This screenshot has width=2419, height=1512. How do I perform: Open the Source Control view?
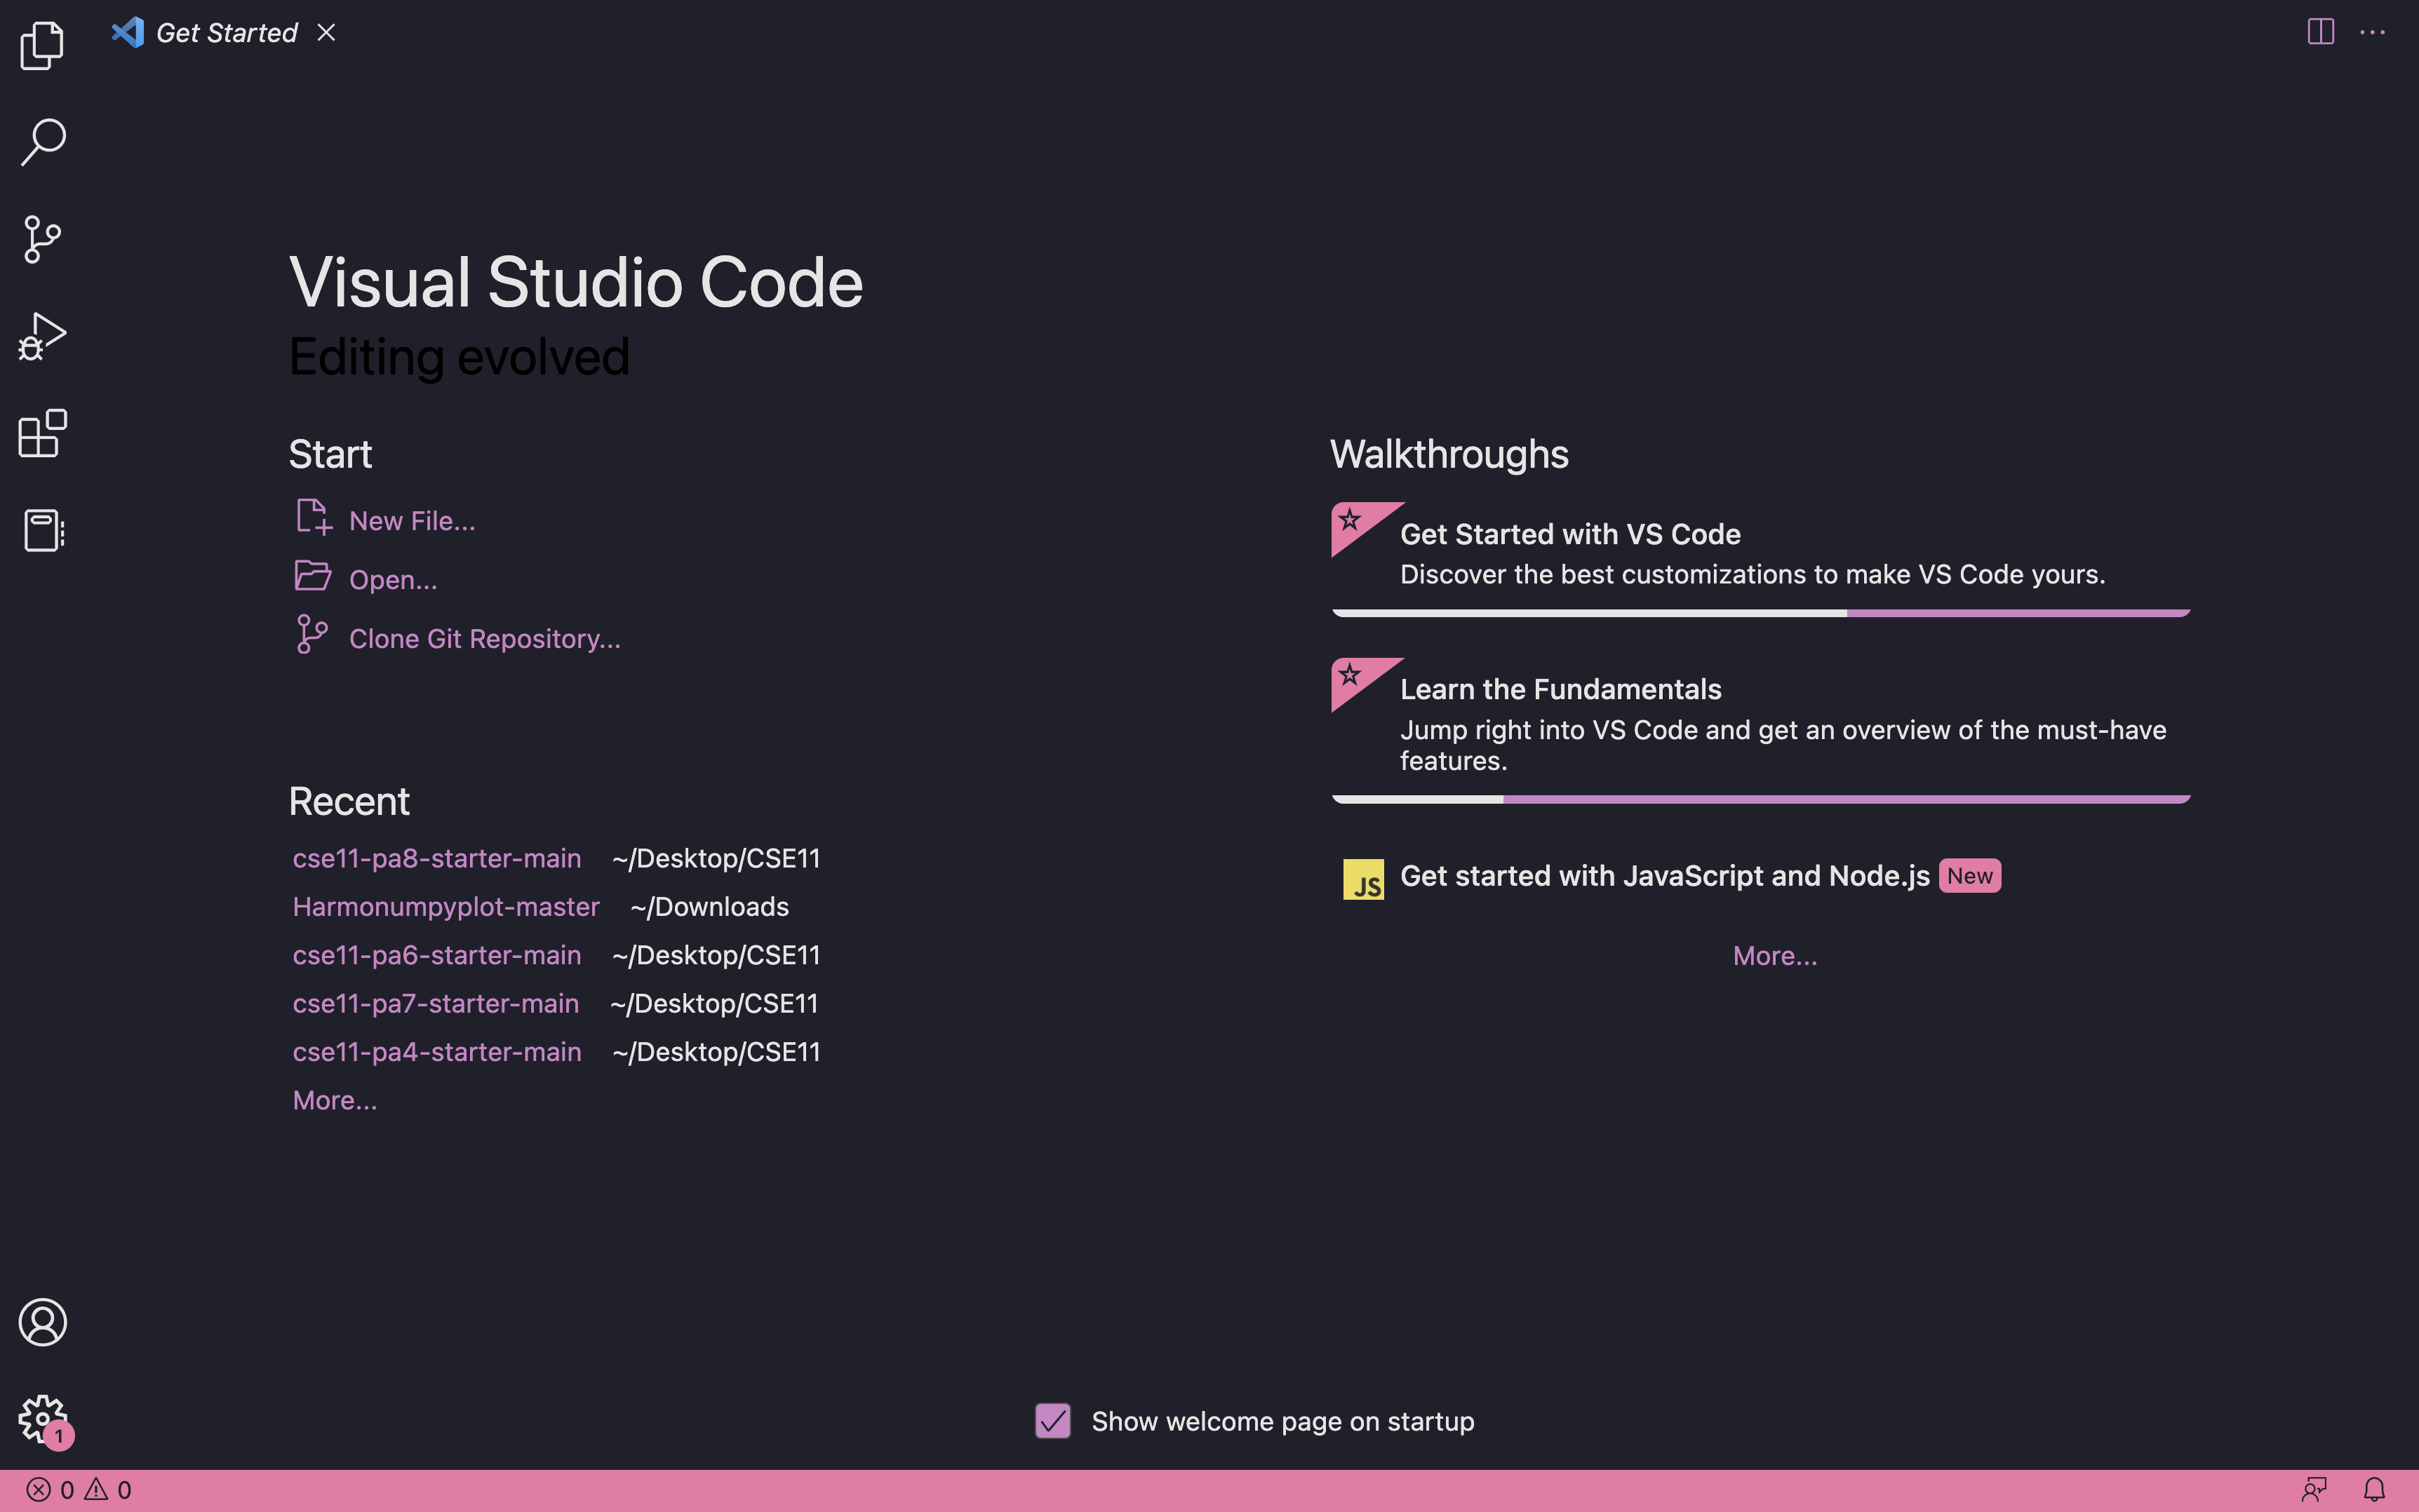(42, 239)
